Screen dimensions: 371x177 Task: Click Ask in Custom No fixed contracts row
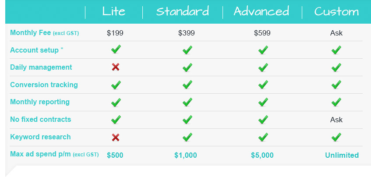[336, 120]
